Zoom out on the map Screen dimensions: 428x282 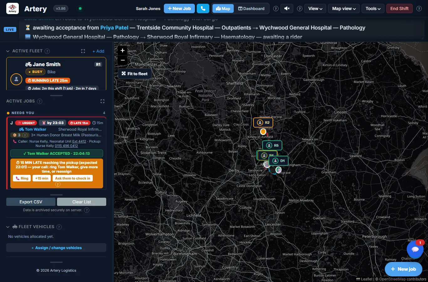click(123, 60)
